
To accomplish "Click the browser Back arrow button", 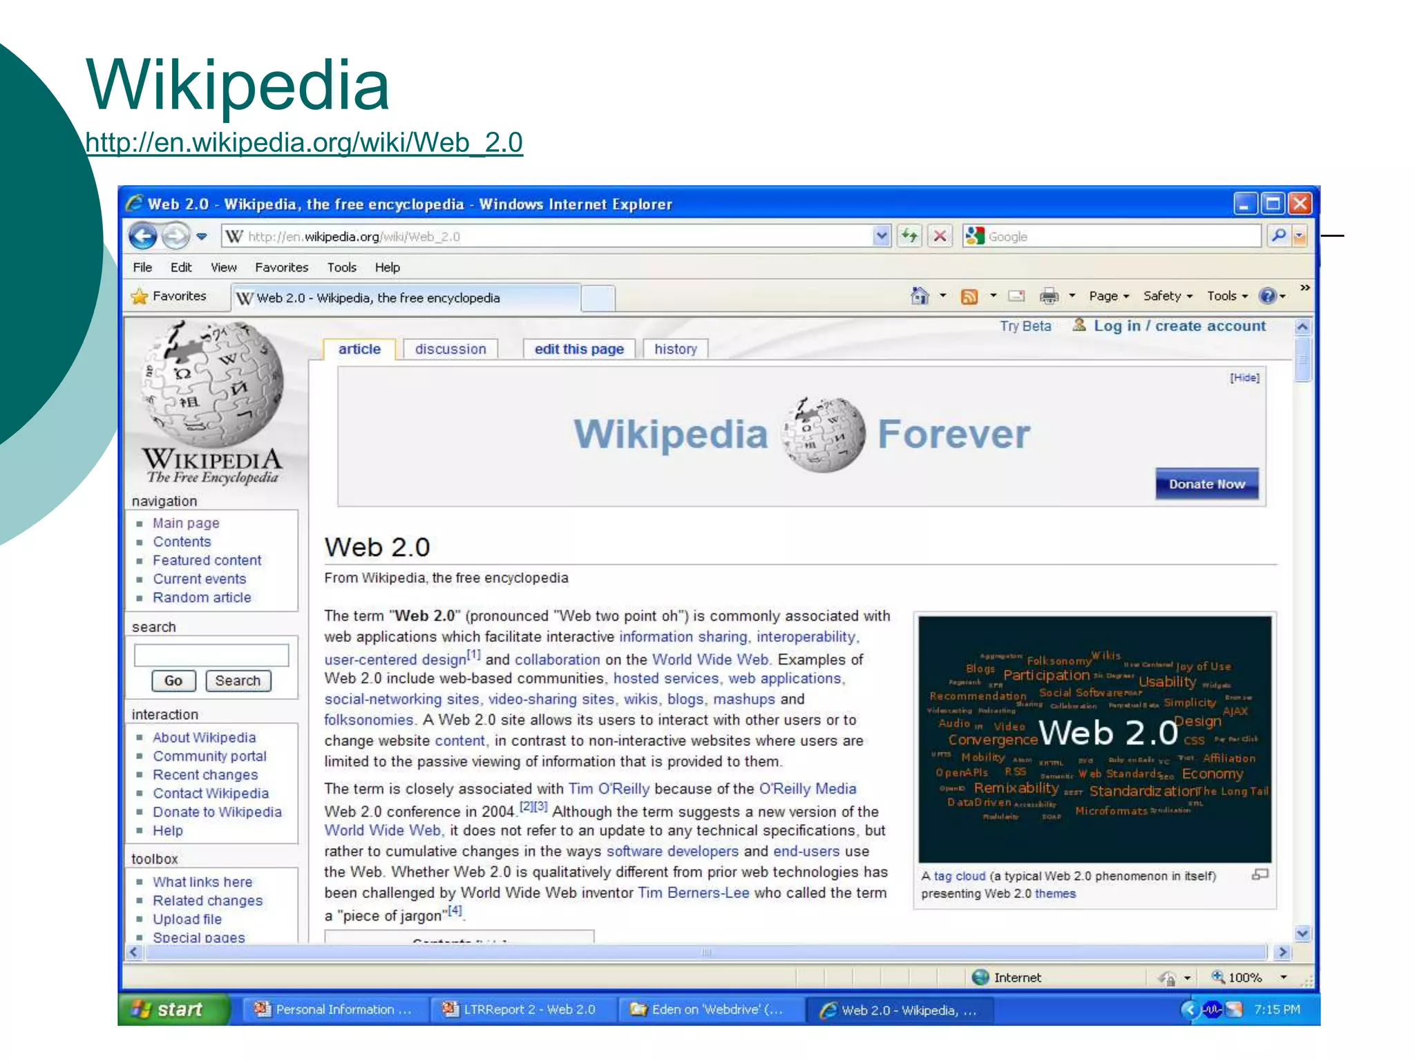I will [x=143, y=236].
